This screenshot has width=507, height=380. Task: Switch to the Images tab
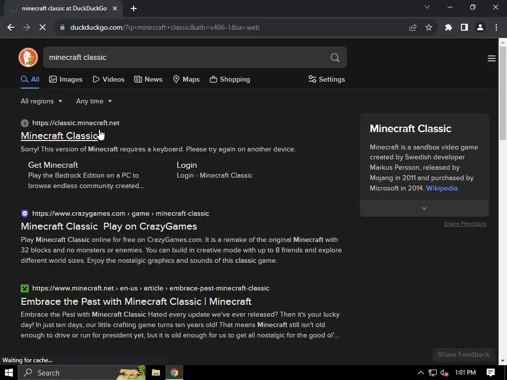[66, 80]
